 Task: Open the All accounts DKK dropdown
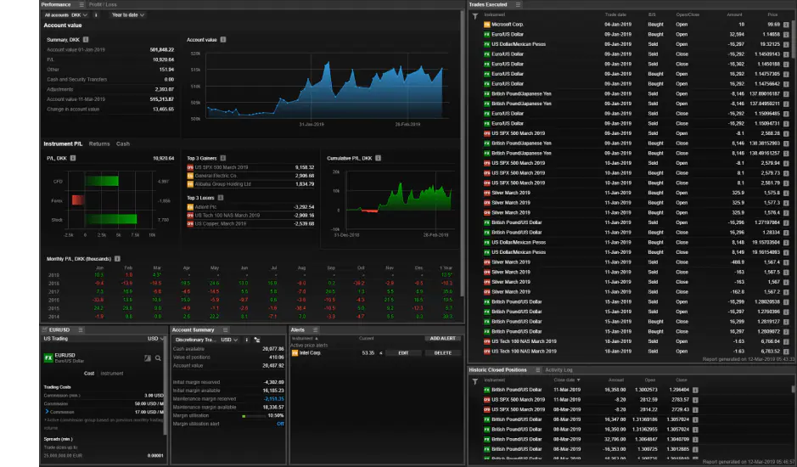pos(65,15)
